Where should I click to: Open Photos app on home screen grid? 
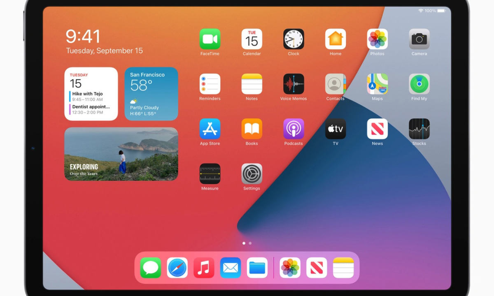pyautogui.click(x=377, y=39)
